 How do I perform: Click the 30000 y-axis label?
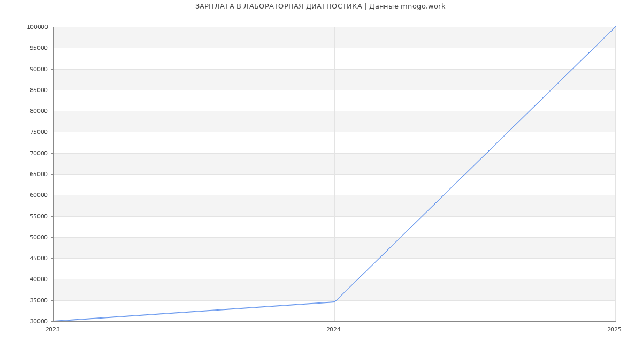click(39, 321)
